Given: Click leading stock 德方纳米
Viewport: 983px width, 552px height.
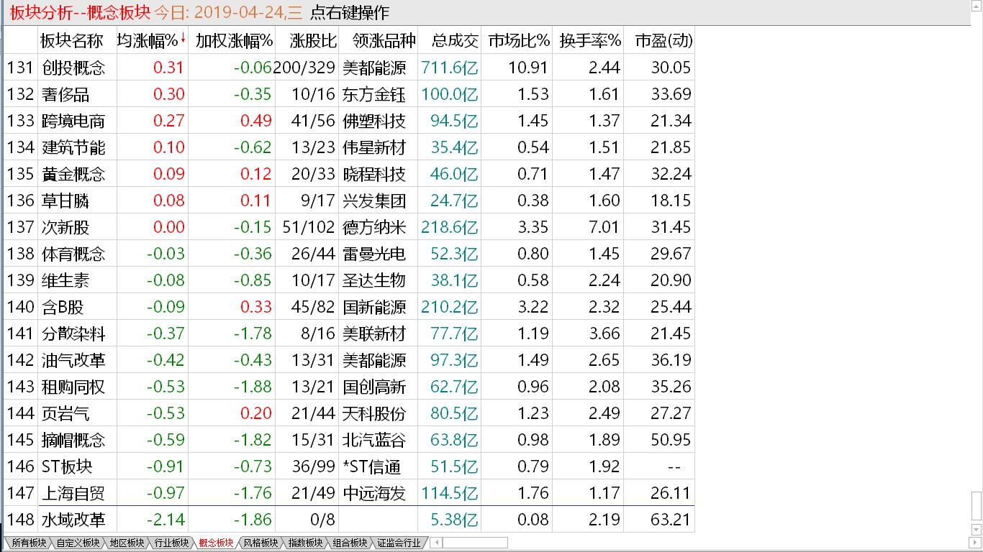Looking at the screenshot, I should point(374,227).
